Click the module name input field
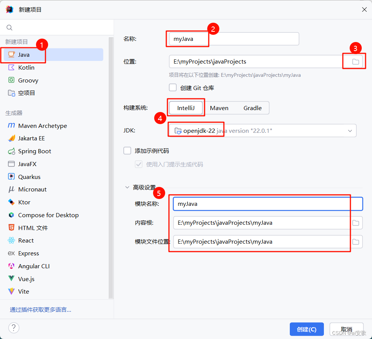Viewport: 372px width, 339px height. (x=268, y=204)
